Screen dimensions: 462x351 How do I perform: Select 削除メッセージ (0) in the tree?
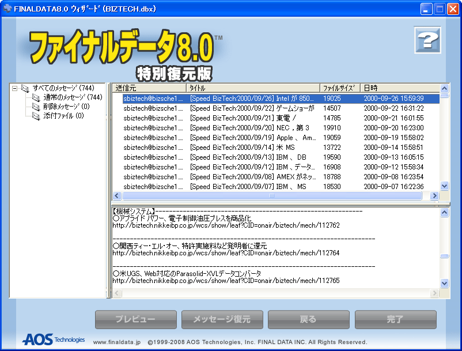pos(67,107)
